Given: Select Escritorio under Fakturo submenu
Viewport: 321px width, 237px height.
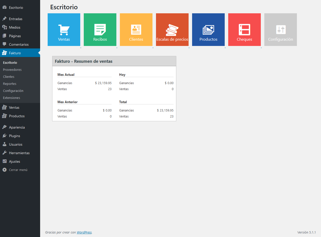Looking at the screenshot, I should [10, 63].
